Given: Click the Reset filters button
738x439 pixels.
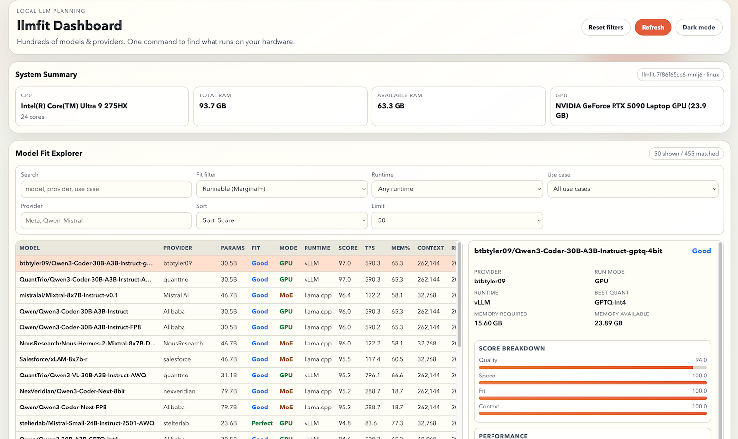Looking at the screenshot, I should click(606, 27).
